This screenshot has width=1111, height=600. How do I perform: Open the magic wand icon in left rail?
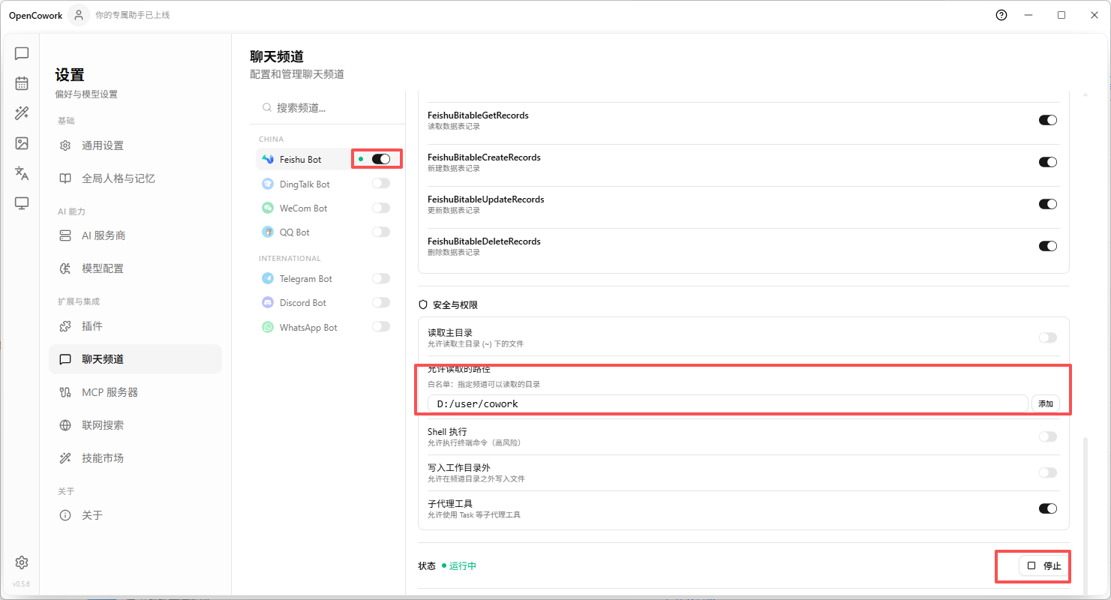point(22,113)
